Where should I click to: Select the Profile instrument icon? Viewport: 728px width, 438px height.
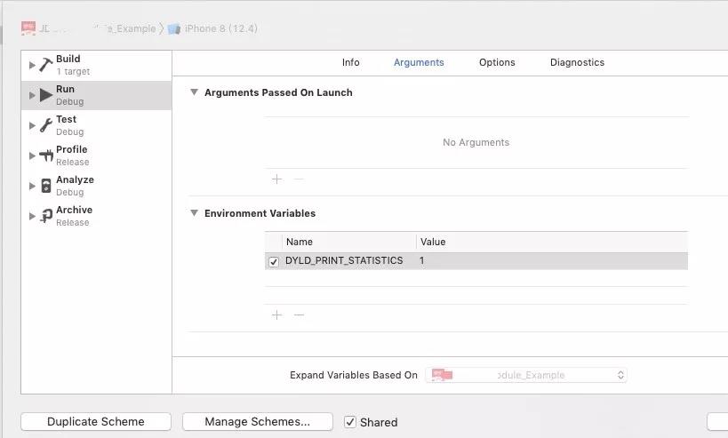[x=46, y=155]
